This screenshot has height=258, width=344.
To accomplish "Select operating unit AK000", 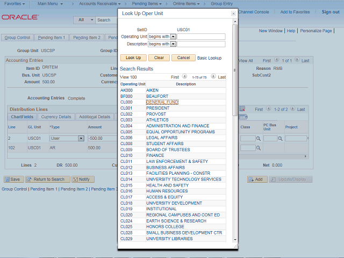I will [127, 90].
